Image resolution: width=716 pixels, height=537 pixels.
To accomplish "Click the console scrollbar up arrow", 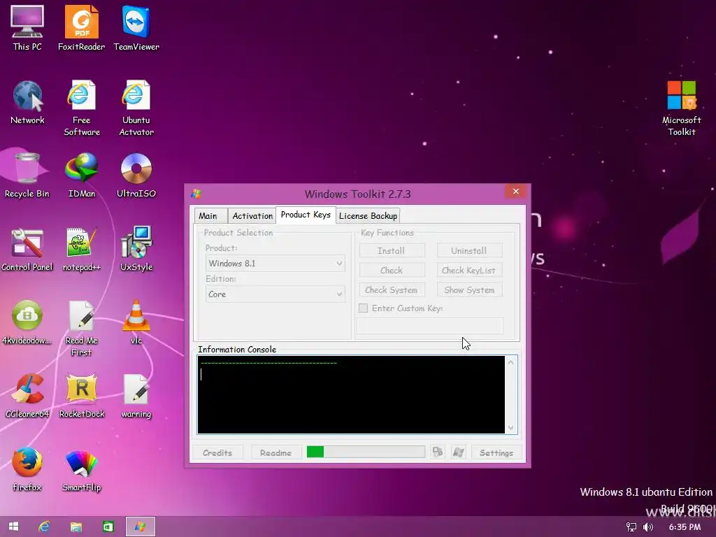I will pyautogui.click(x=511, y=362).
